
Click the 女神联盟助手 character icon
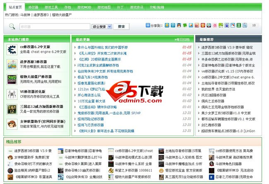(11, 124)
